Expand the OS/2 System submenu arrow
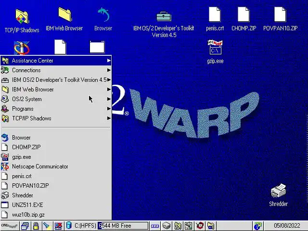308x231 pixels. (x=109, y=99)
